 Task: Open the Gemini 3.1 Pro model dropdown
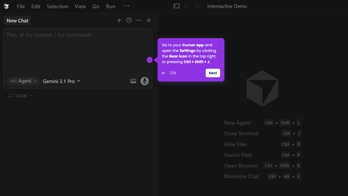(61, 81)
